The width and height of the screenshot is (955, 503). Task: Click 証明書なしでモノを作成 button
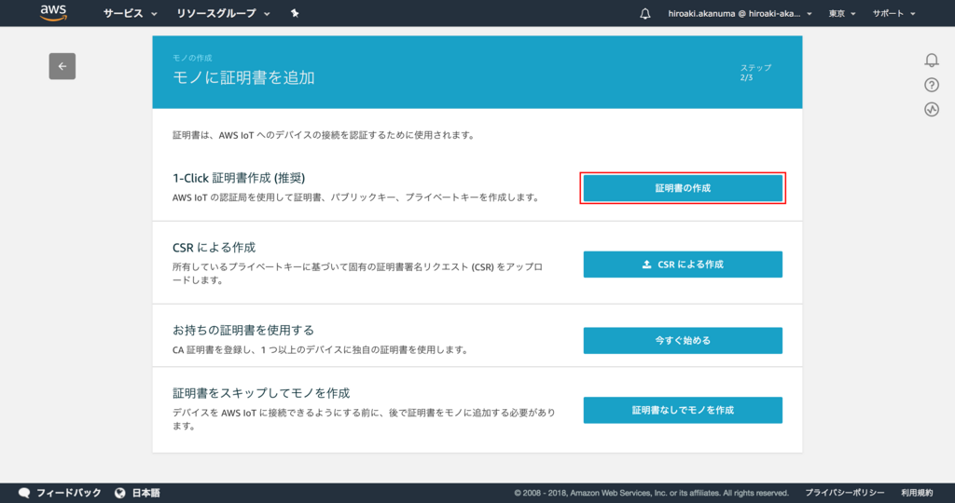coord(683,410)
